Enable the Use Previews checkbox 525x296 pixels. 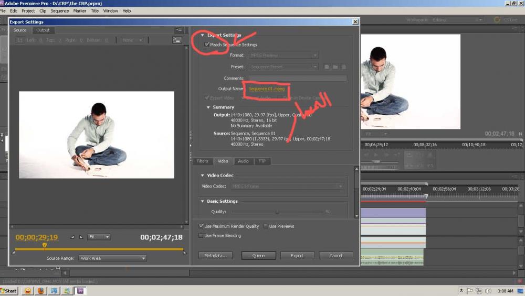pos(266,226)
